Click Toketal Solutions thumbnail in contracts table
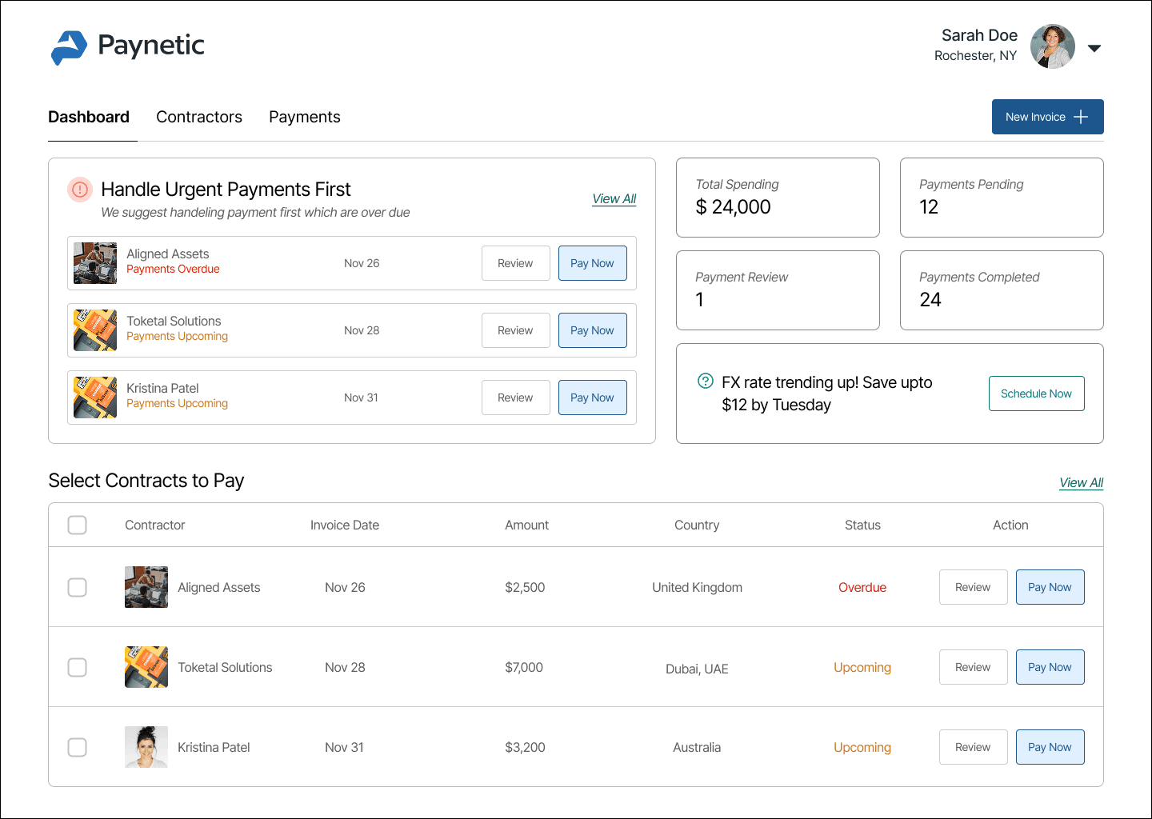Screen dimensions: 1152x819 tap(146, 667)
